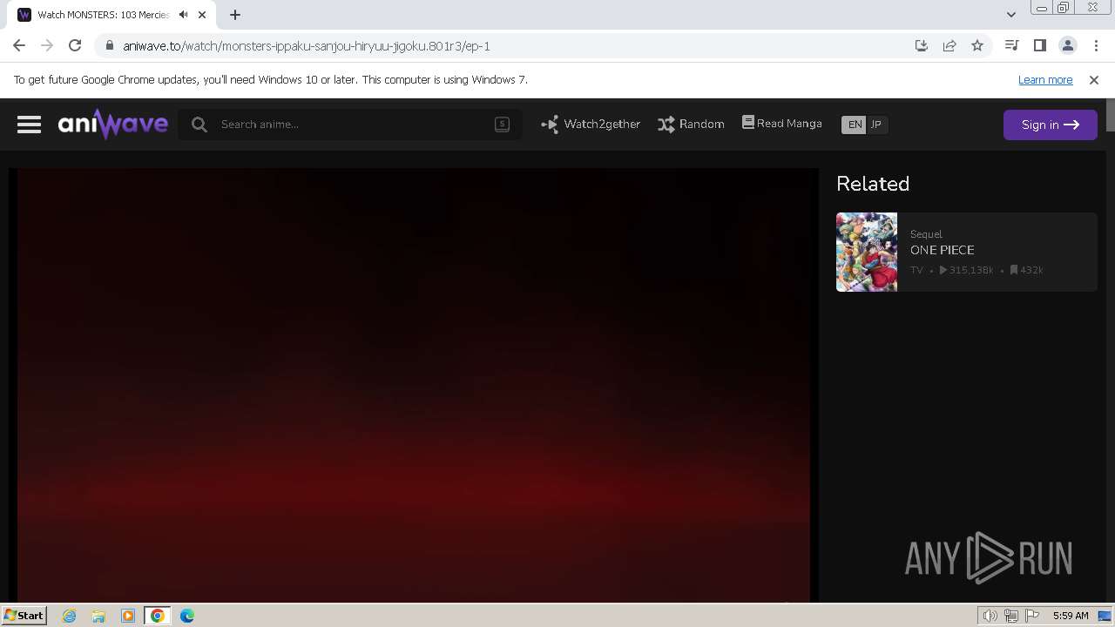Viewport: 1115px width, 627px height.
Task: Mute the tab via speaker icon
Action: pyautogui.click(x=183, y=15)
